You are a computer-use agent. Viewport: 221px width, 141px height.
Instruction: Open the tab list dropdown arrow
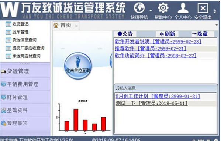(217, 25)
